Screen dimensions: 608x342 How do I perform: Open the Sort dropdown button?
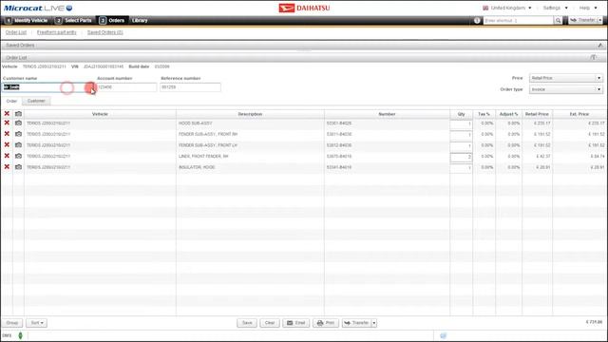(x=36, y=323)
